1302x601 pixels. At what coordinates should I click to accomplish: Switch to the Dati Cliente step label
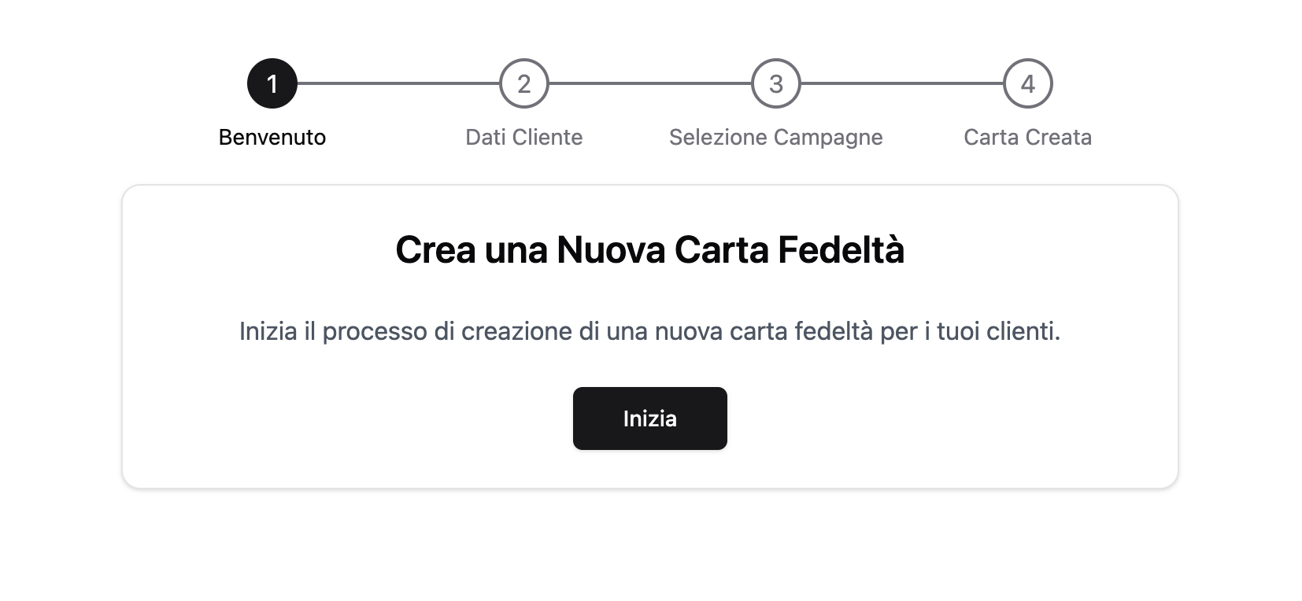click(524, 137)
